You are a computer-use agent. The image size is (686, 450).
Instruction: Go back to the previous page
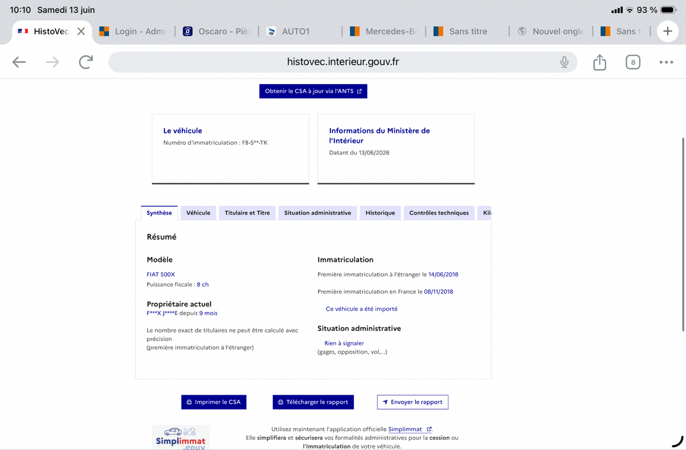point(19,62)
